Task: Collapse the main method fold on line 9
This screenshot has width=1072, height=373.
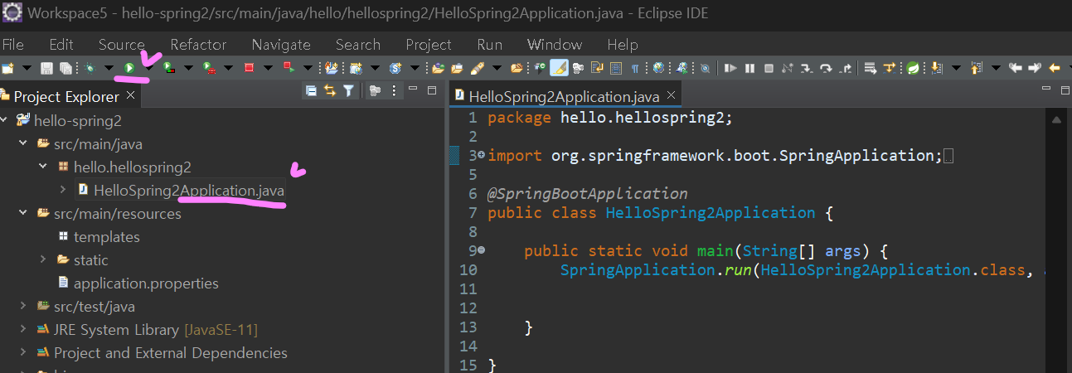Action: tap(482, 250)
